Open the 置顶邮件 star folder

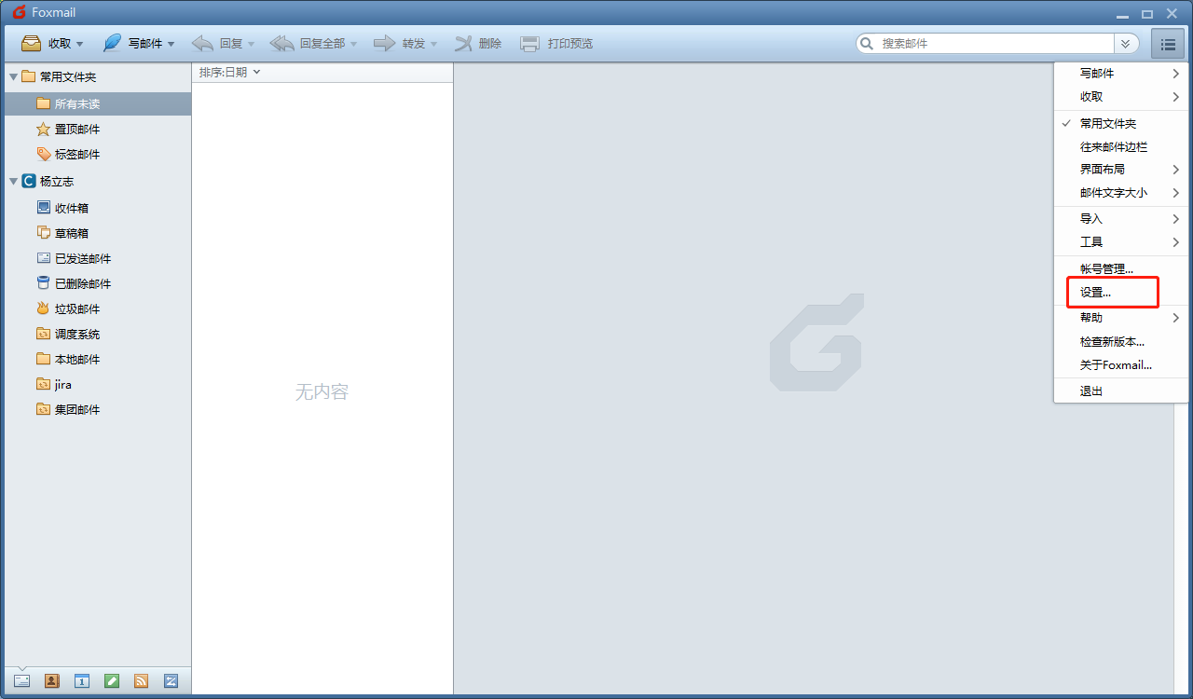pos(97,129)
